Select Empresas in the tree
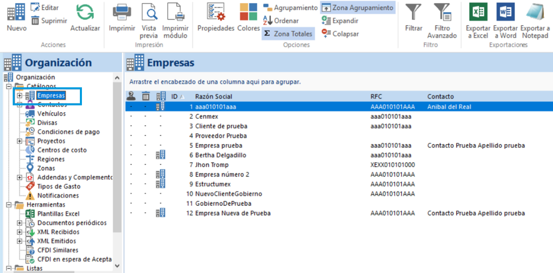The height and width of the screenshot is (273, 553). click(x=51, y=96)
